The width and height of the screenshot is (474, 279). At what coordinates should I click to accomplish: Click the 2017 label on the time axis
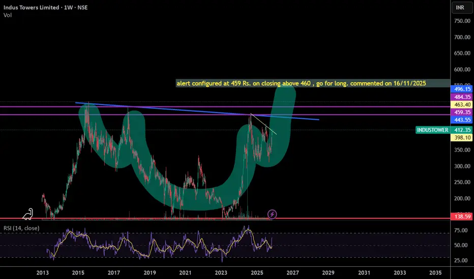pyautogui.click(x=113, y=273)
